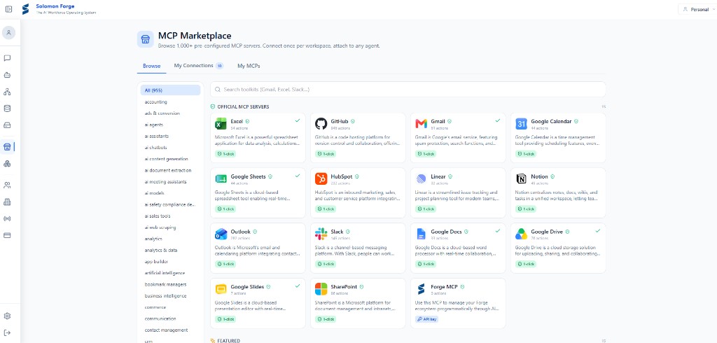Screen dimensions: 717x343
Task: Open the Linear card title
Action: pos(438,176)
